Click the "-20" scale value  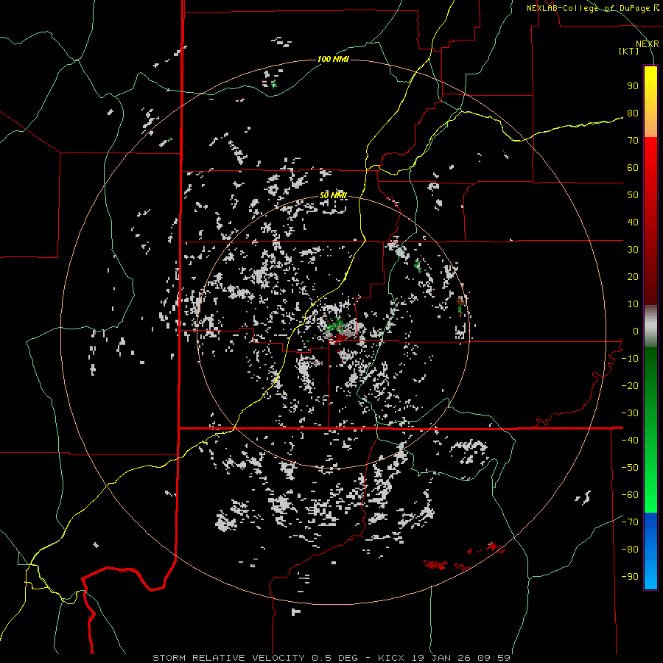click(x=630, y=386)
